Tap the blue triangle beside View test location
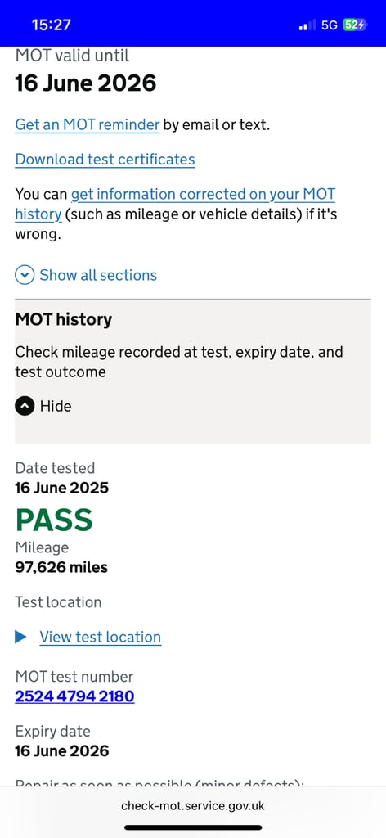Image resolution: width=386 pixels, height=838 pixels. click(20, 637)
